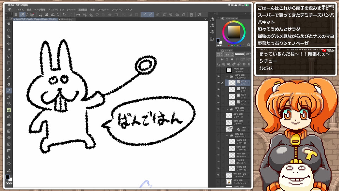The image size is (339, 191).
Task: Click the Zoom In icon in command bar
Action: [x=171, y=15]
